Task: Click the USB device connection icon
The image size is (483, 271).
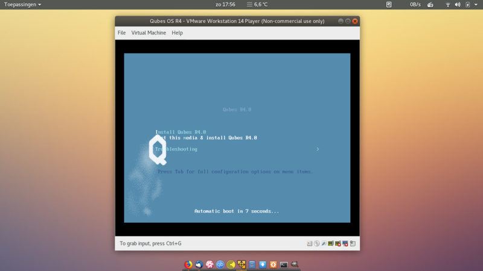Action: (324, 244)
